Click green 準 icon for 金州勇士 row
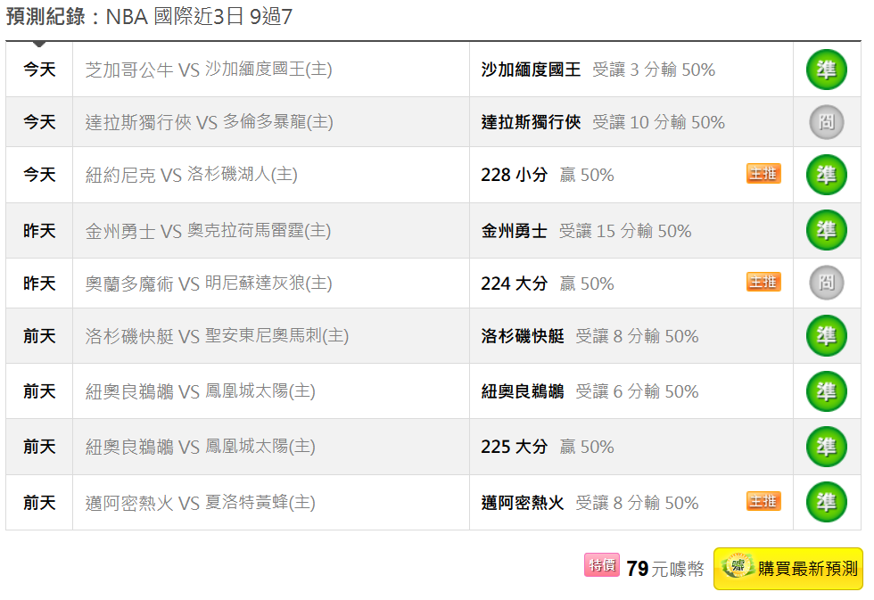Image resolution: width=874 pixels, height=600 pixels. pos(826,231)
